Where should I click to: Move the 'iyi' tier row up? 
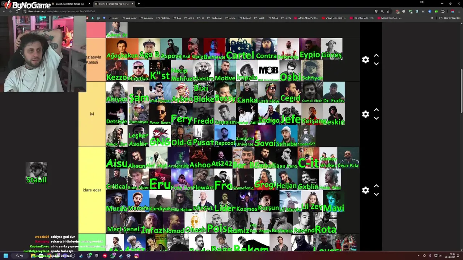376,110
